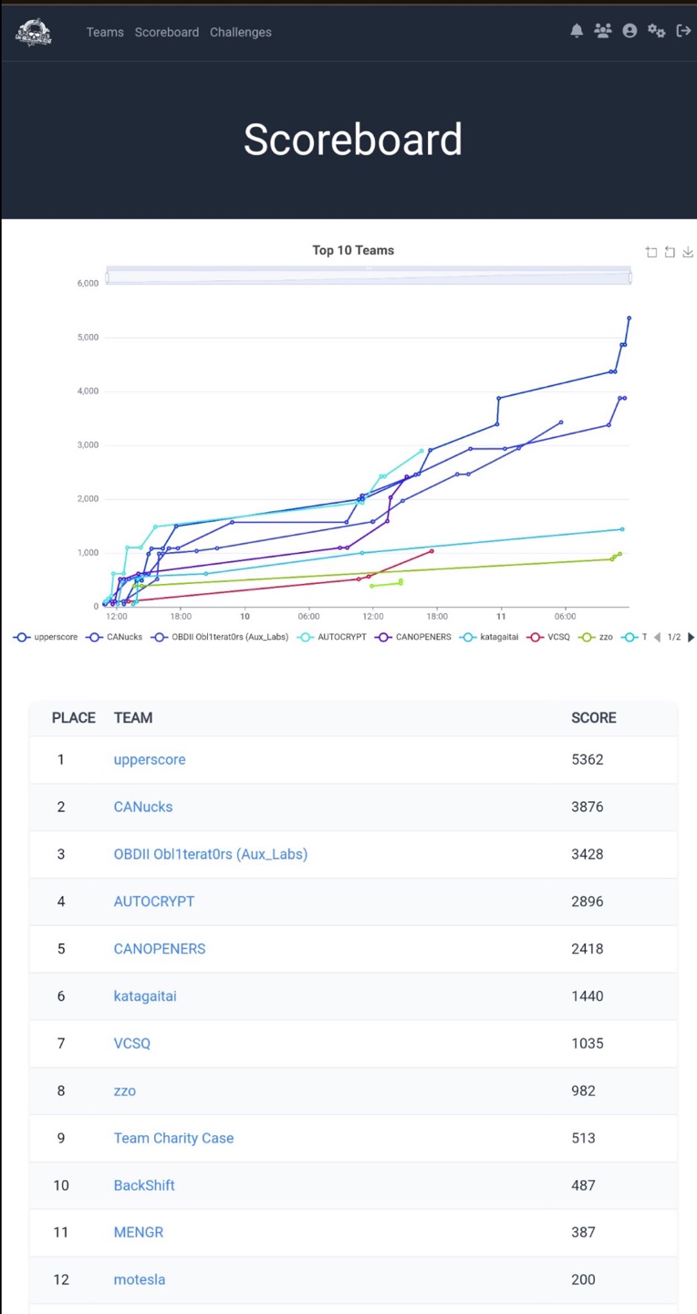Open the AUTOCRYPT team link
Screen dimensions: 697x1314
click(154, 902)
